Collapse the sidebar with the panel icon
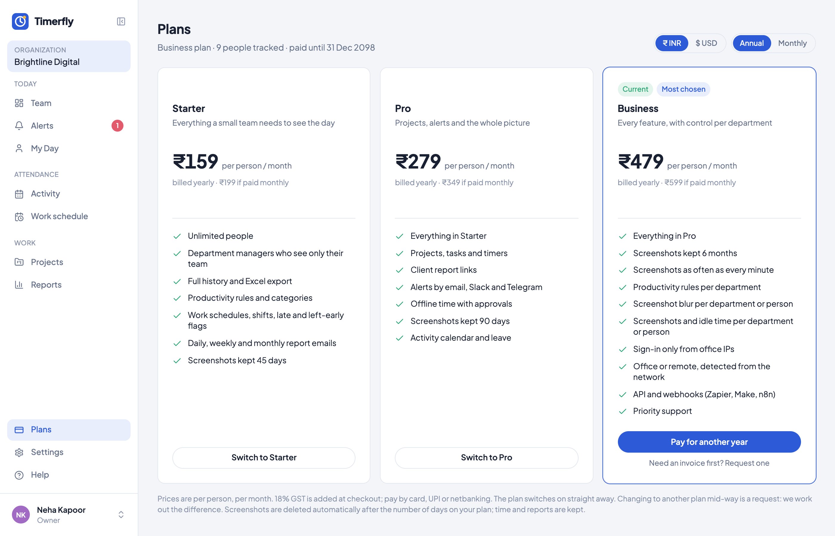This screenshot has height=536, width=835. tap(121, 21)
